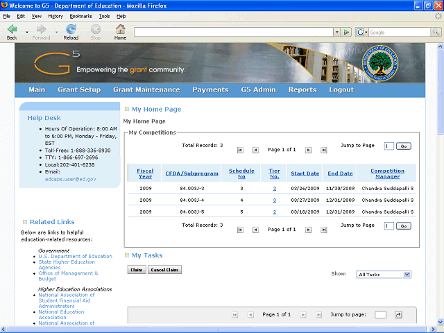The width and height of the screenshot is (444, 333).
Task: Open the Tools menu
Action: pos(104,16)
